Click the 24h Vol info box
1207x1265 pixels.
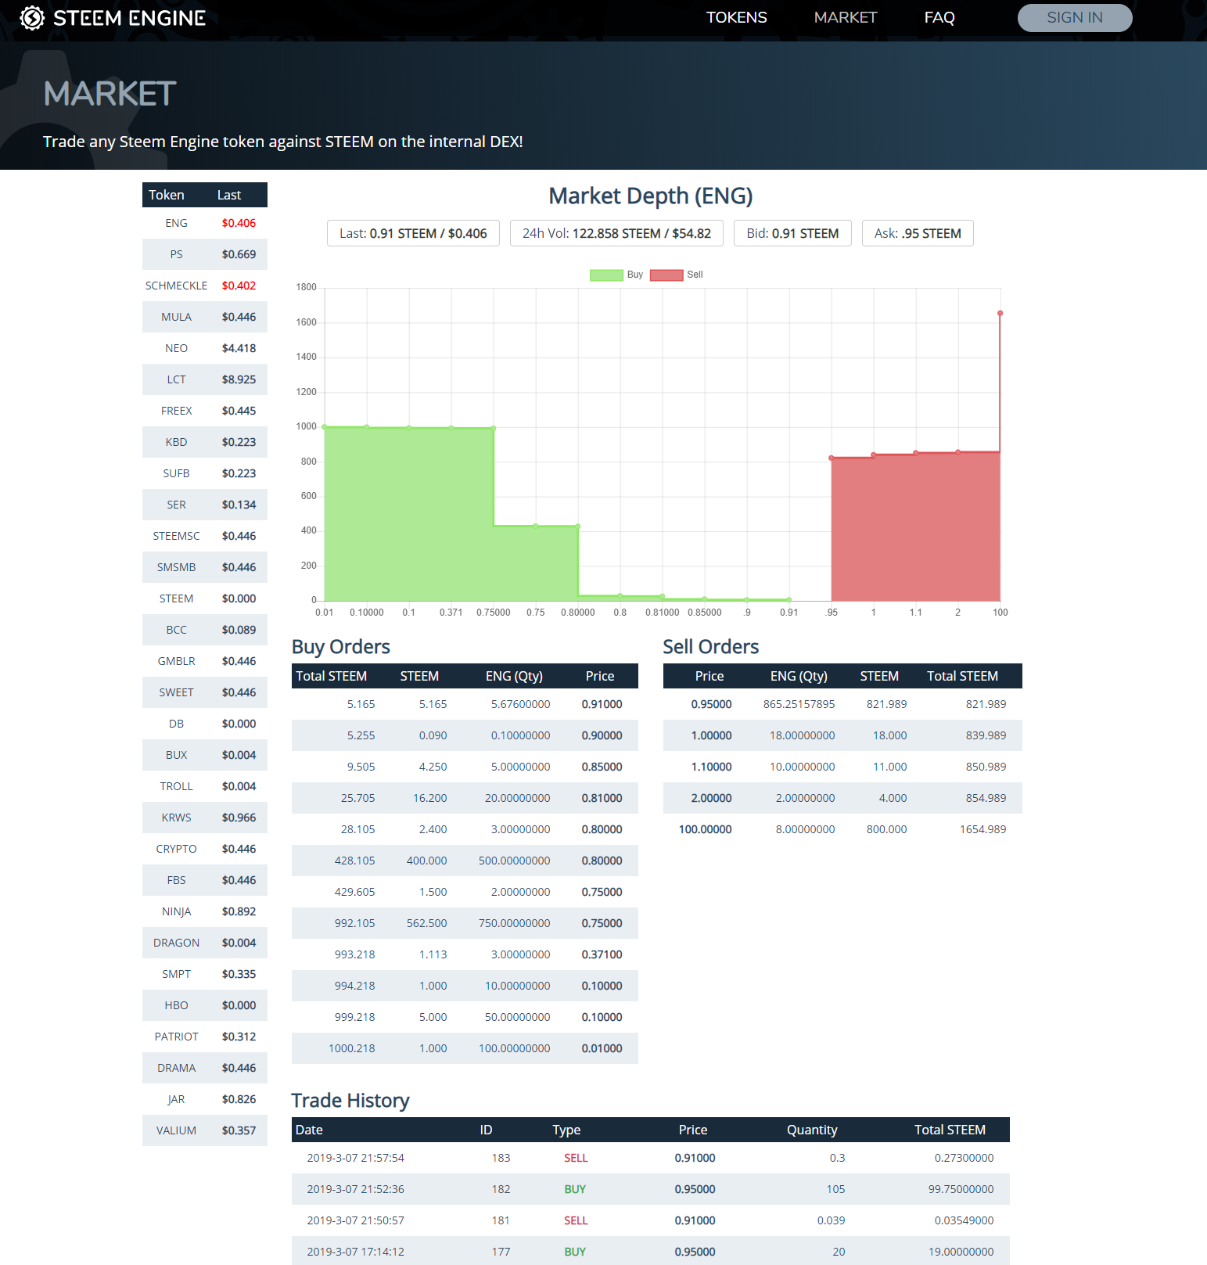616,233
